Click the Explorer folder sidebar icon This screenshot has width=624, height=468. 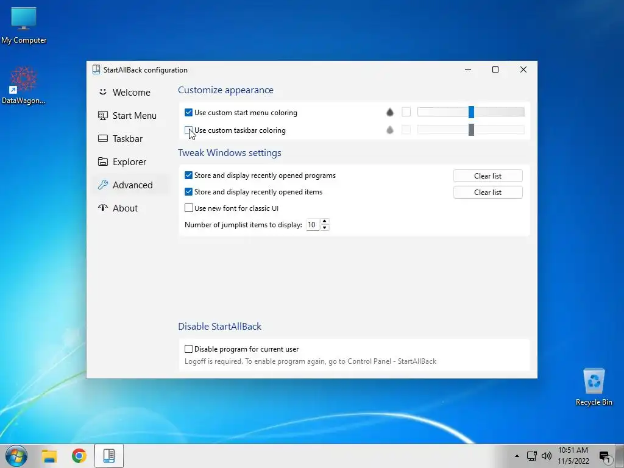click(x=102, y=161)
